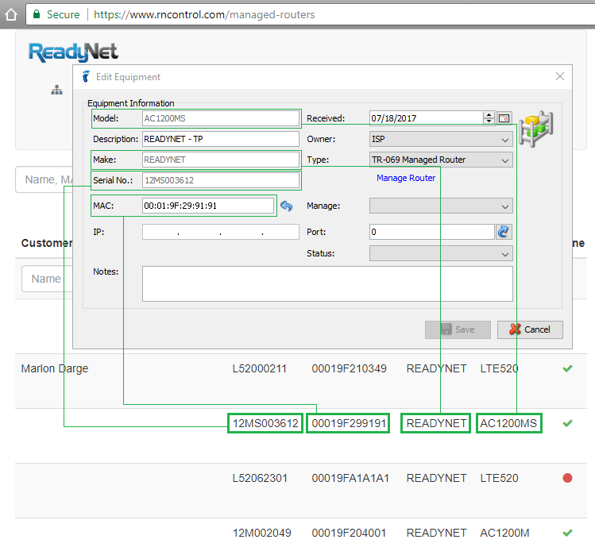This screenshot has height=547, width=595.
Task: Click the green secure padlock icon
Action: tap(37, 14)
